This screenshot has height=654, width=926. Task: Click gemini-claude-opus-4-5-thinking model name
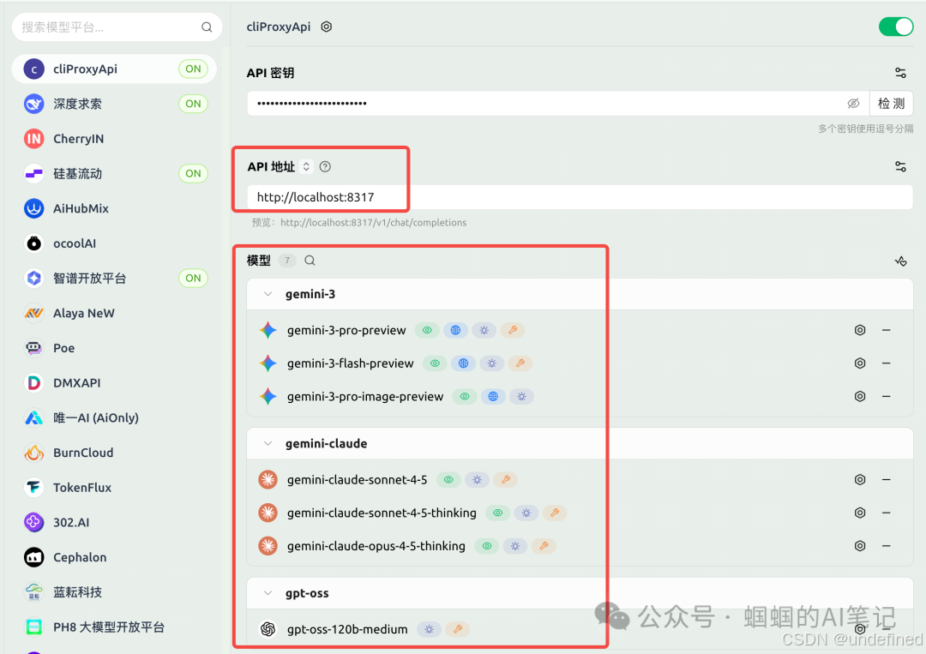click(x=376, y=546)
